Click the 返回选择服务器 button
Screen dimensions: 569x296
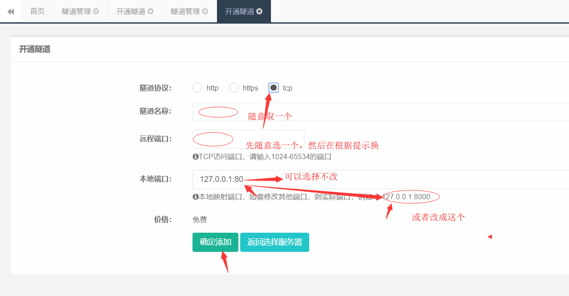(274, 242)
